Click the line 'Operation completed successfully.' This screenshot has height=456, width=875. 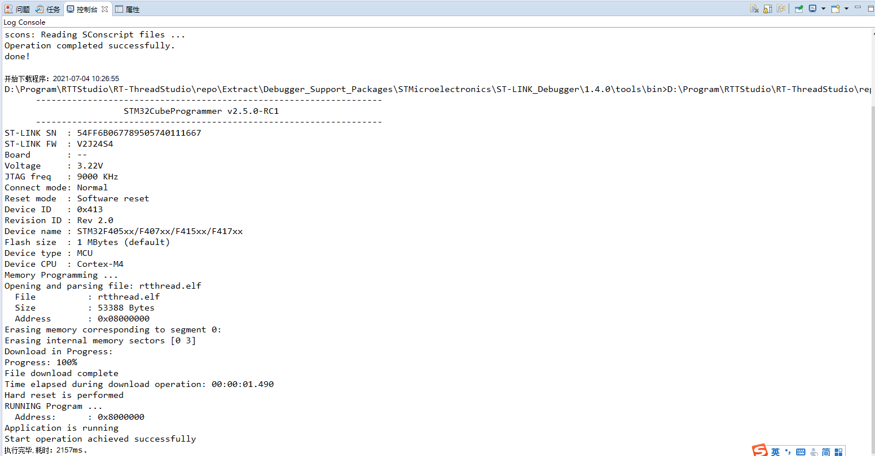90,45
